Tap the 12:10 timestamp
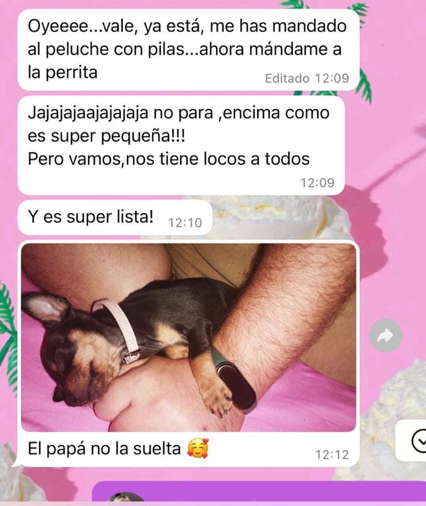The height and width of the screenshot is (506, 426). click(185, 222)
